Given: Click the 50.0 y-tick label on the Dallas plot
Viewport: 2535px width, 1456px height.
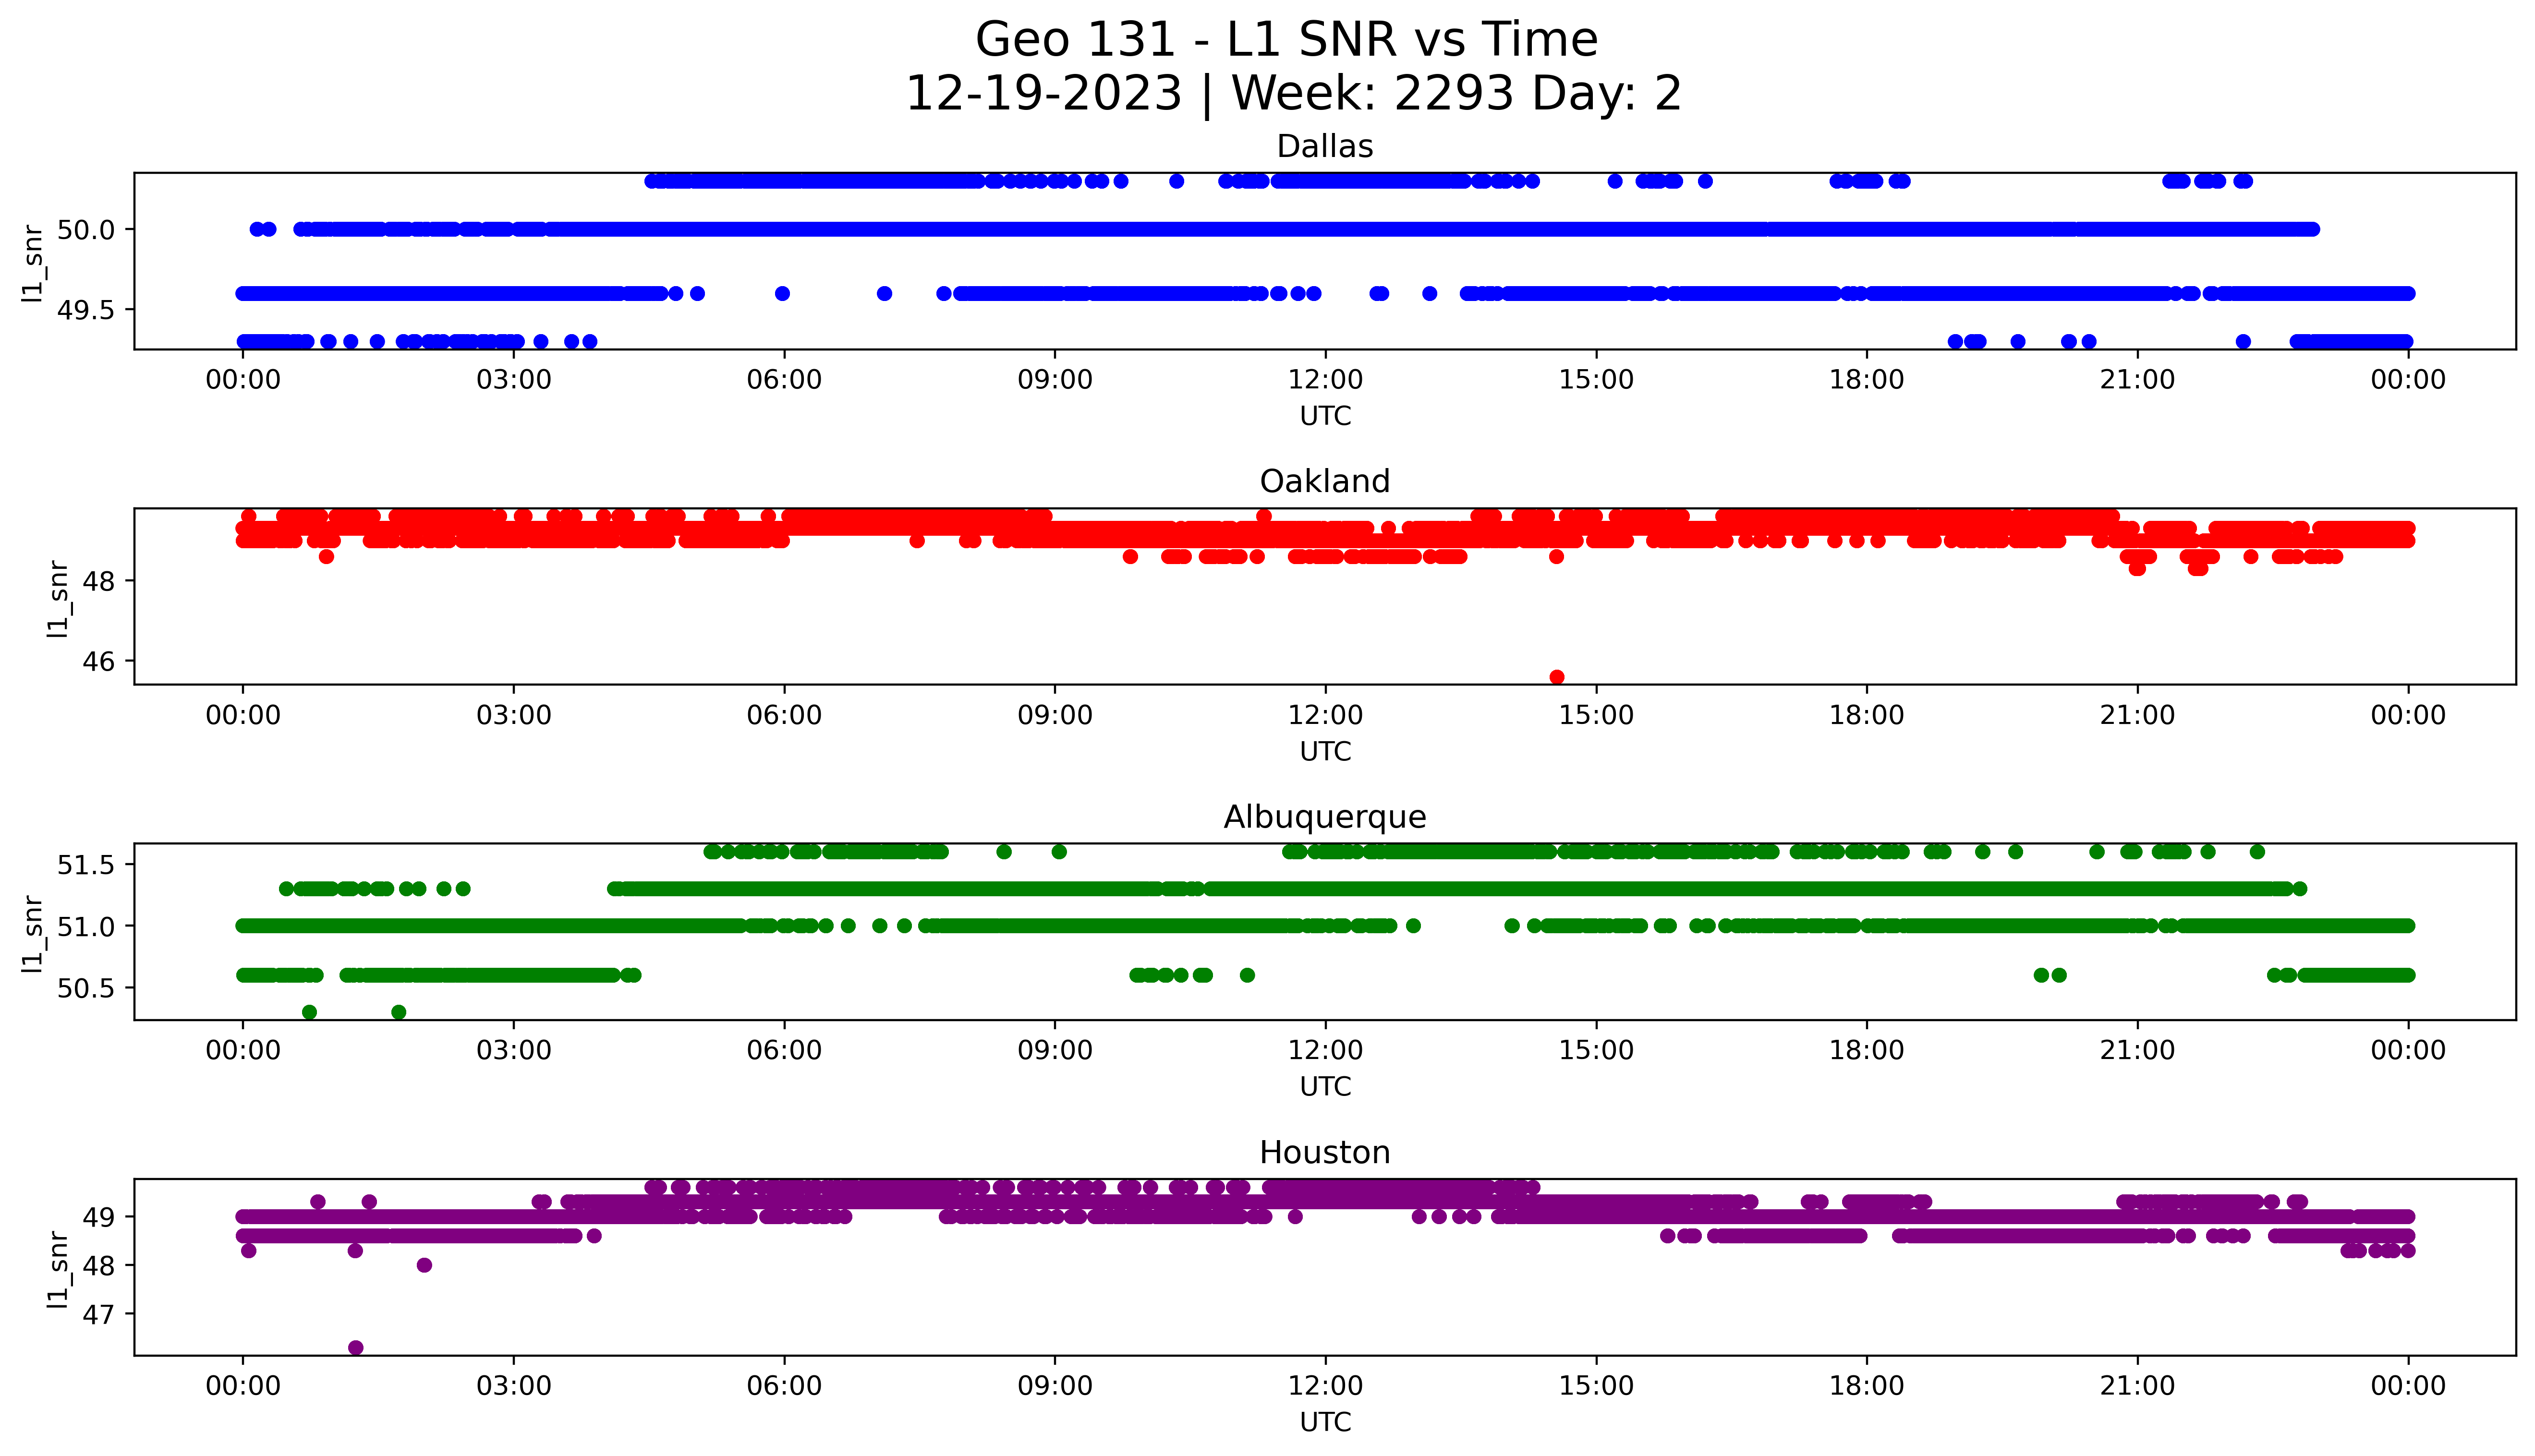Looking at the screenshot, I should point(87,230).
